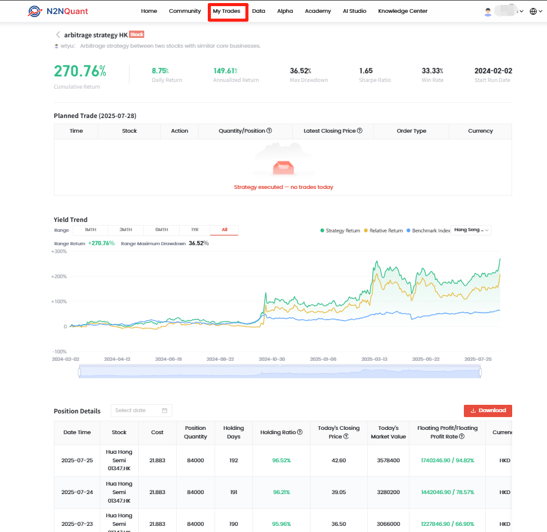Screen dimensions: 547x532
Task: Click the Order Type column header
Action: coord(411,131)
